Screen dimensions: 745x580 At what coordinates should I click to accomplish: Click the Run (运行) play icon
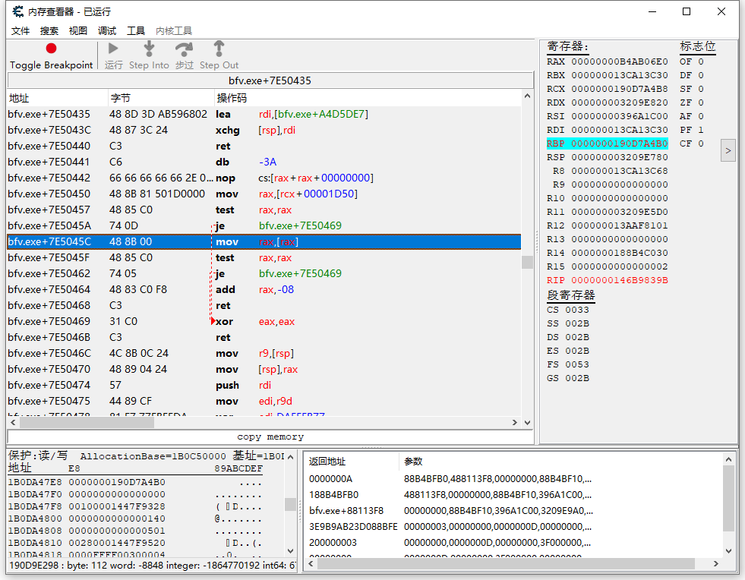113,49
